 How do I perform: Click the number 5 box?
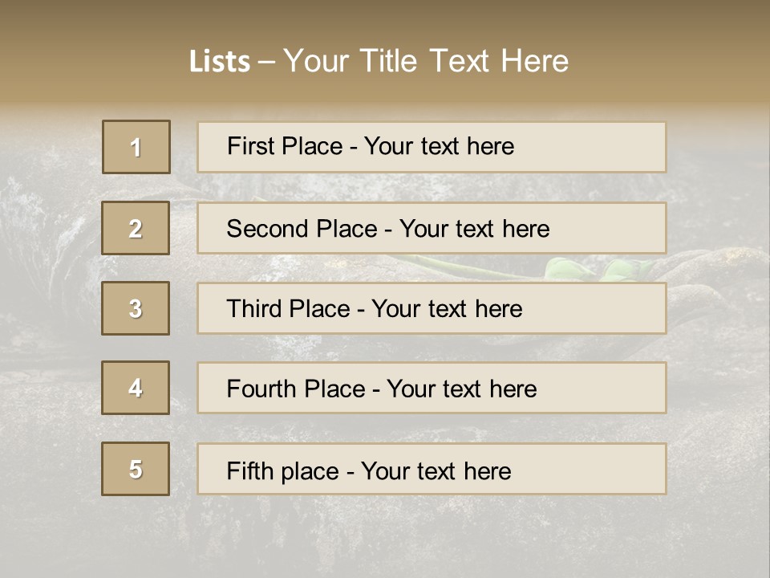pos(136,469)
